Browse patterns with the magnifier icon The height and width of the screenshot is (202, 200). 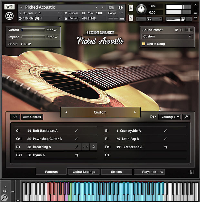[93, 147]
